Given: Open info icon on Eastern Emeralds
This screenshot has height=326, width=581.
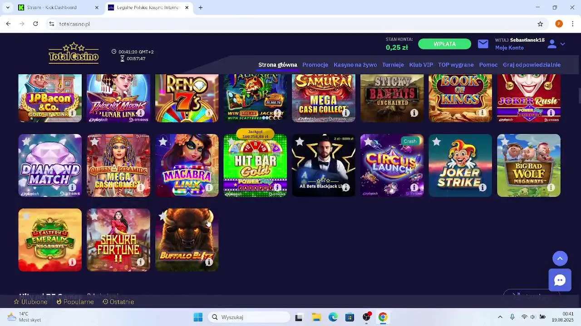Looking at the screenshot, I should click(x=72, y=262).
